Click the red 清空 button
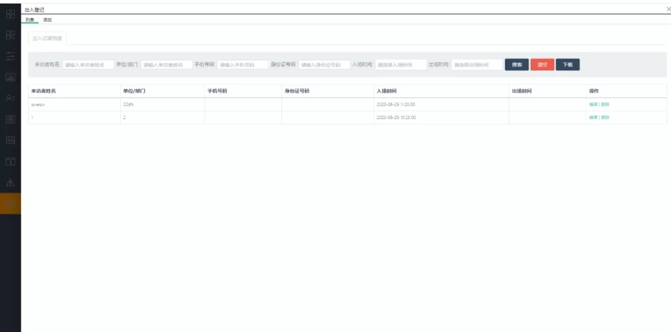Image resolution: width=671 pixels, height=332 pixels. [x=542, y=65]
